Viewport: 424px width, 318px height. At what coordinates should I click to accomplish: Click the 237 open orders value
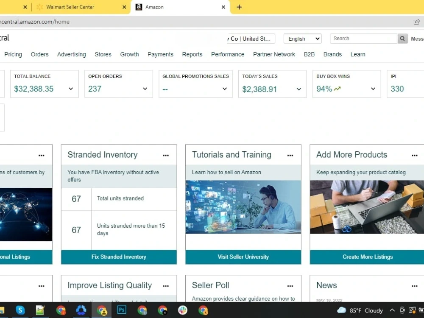coord(95,89)
